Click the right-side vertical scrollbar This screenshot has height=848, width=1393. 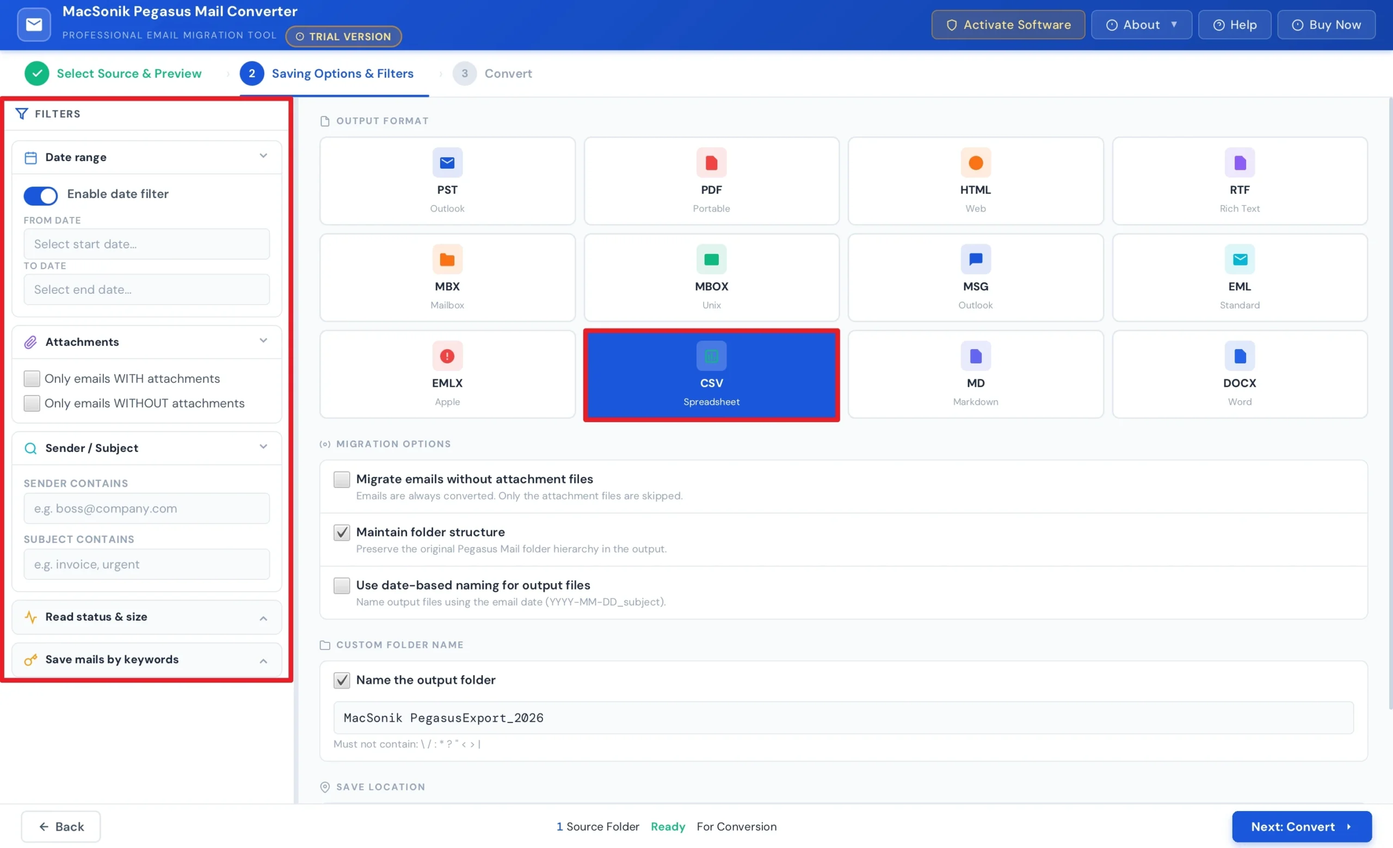coord(1390,404)
